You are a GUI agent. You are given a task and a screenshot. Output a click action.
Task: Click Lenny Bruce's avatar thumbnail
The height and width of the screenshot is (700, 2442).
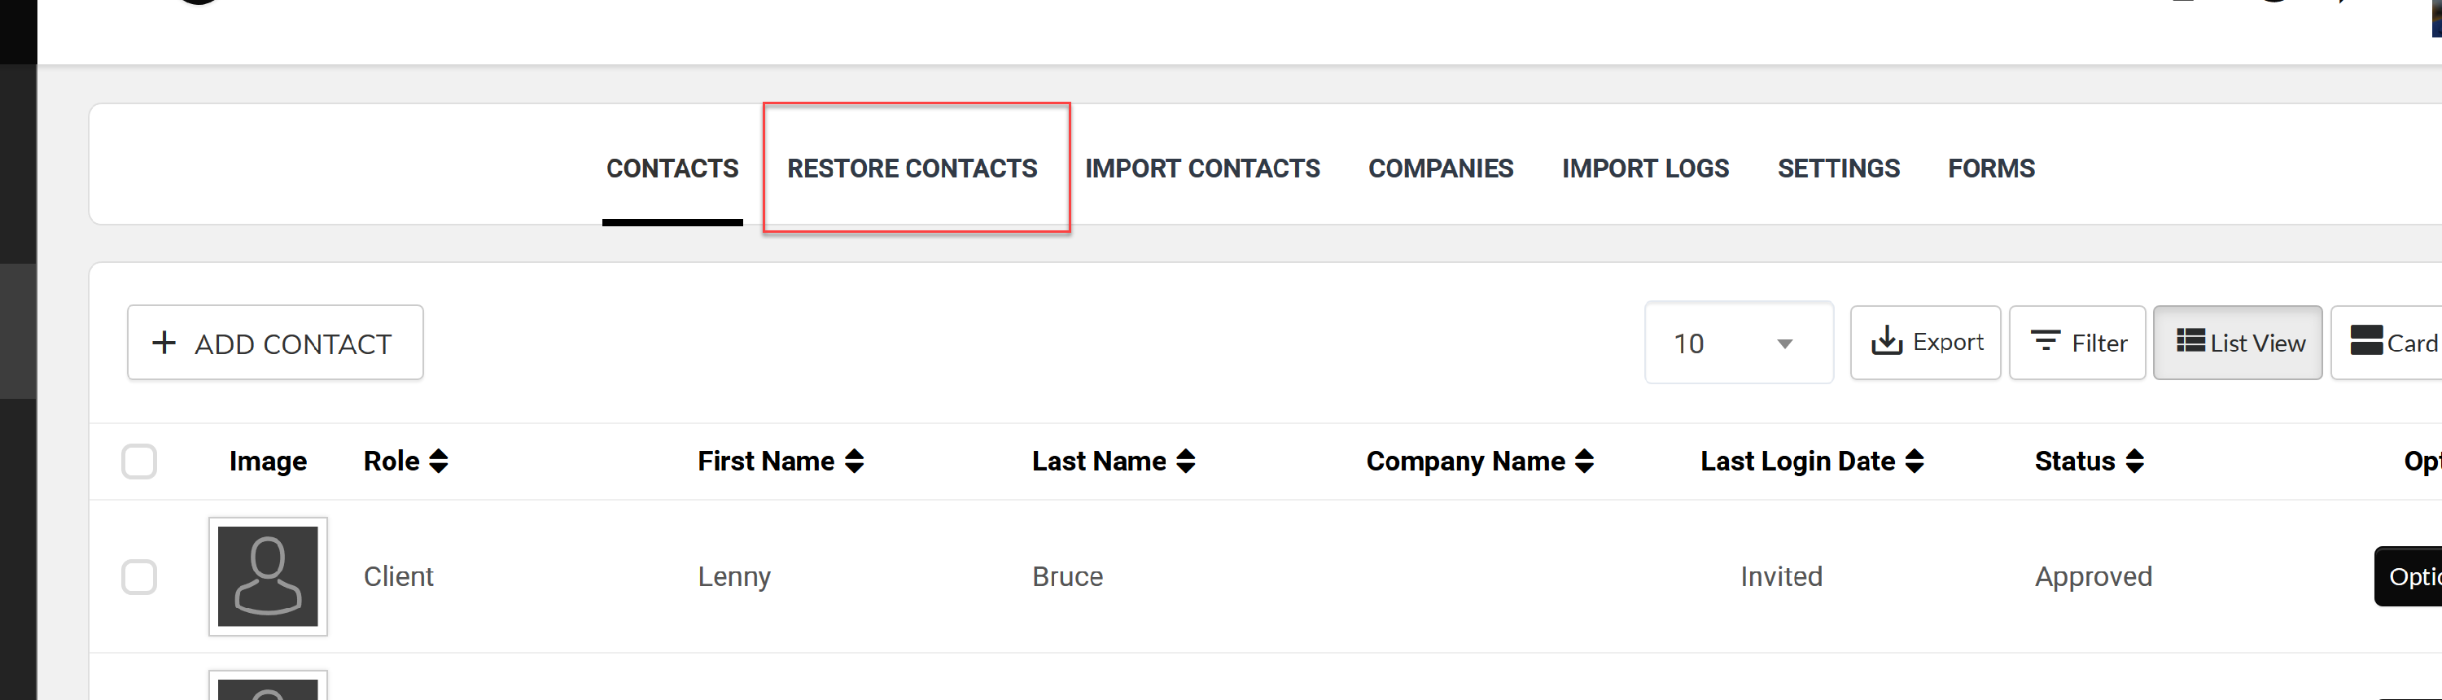(x=269, y=577)
